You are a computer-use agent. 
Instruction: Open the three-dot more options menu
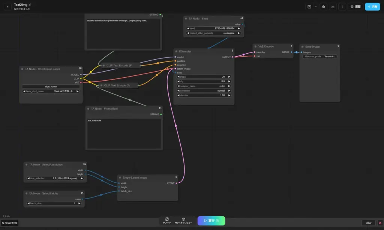[x=342, y=7]
